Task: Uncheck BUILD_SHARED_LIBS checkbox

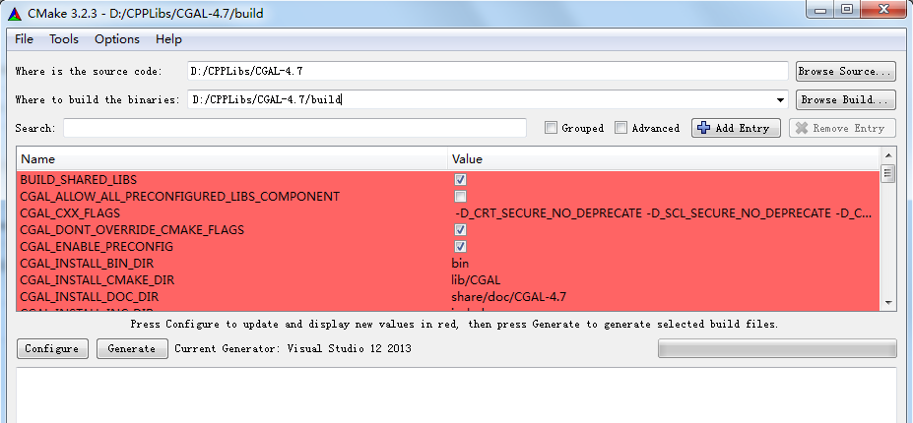Action: (461, 180)
